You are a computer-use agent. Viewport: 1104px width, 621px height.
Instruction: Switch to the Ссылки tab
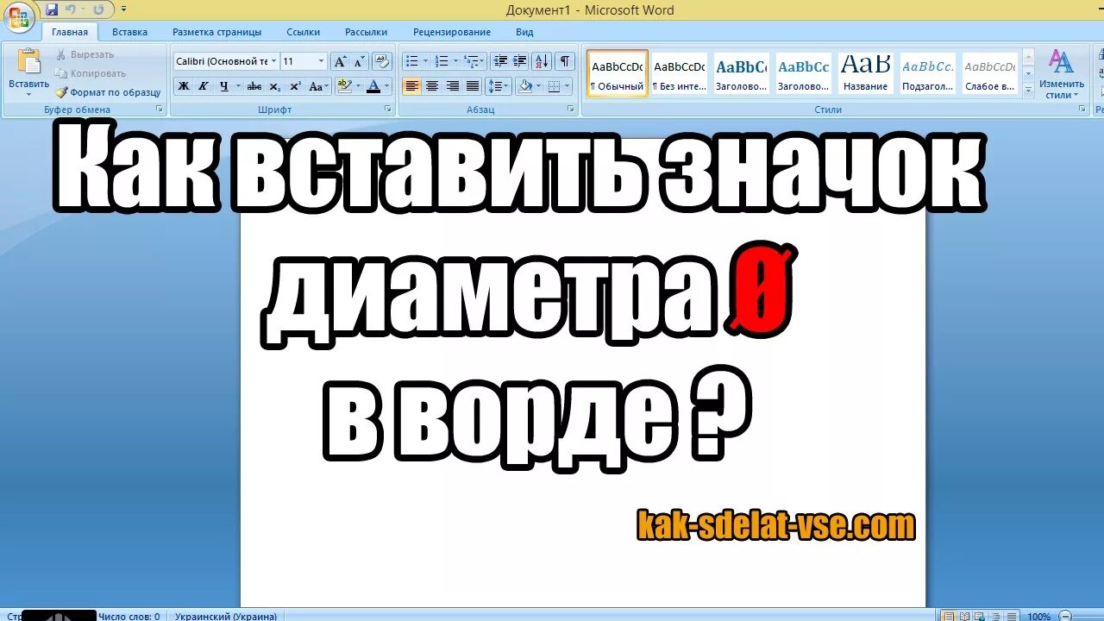303,32
